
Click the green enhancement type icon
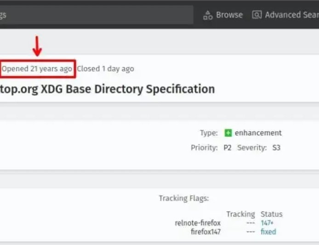[228, 133]
